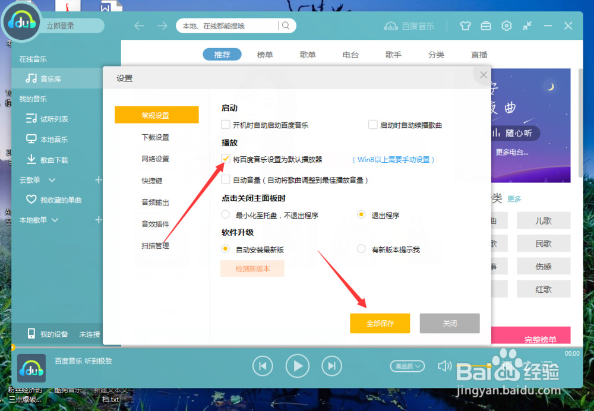Image resolution: width=594 pixels, height=411 pixels.
Task: Click the Baidu Music du avatar logo
Action: tap(21, 23)
